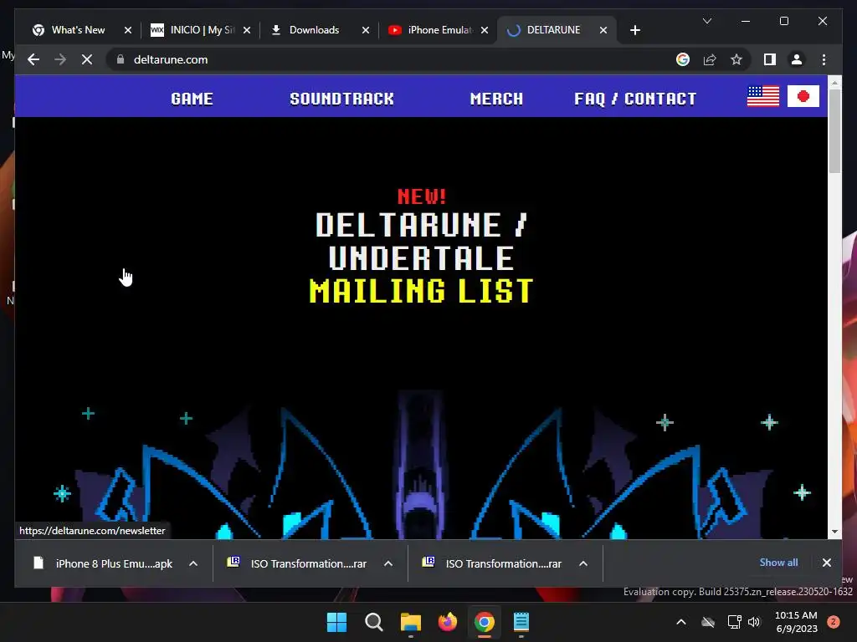Open the GAME page in site navigation
The height and width of the screenshot is (642, 857).
tap(192, 99)
